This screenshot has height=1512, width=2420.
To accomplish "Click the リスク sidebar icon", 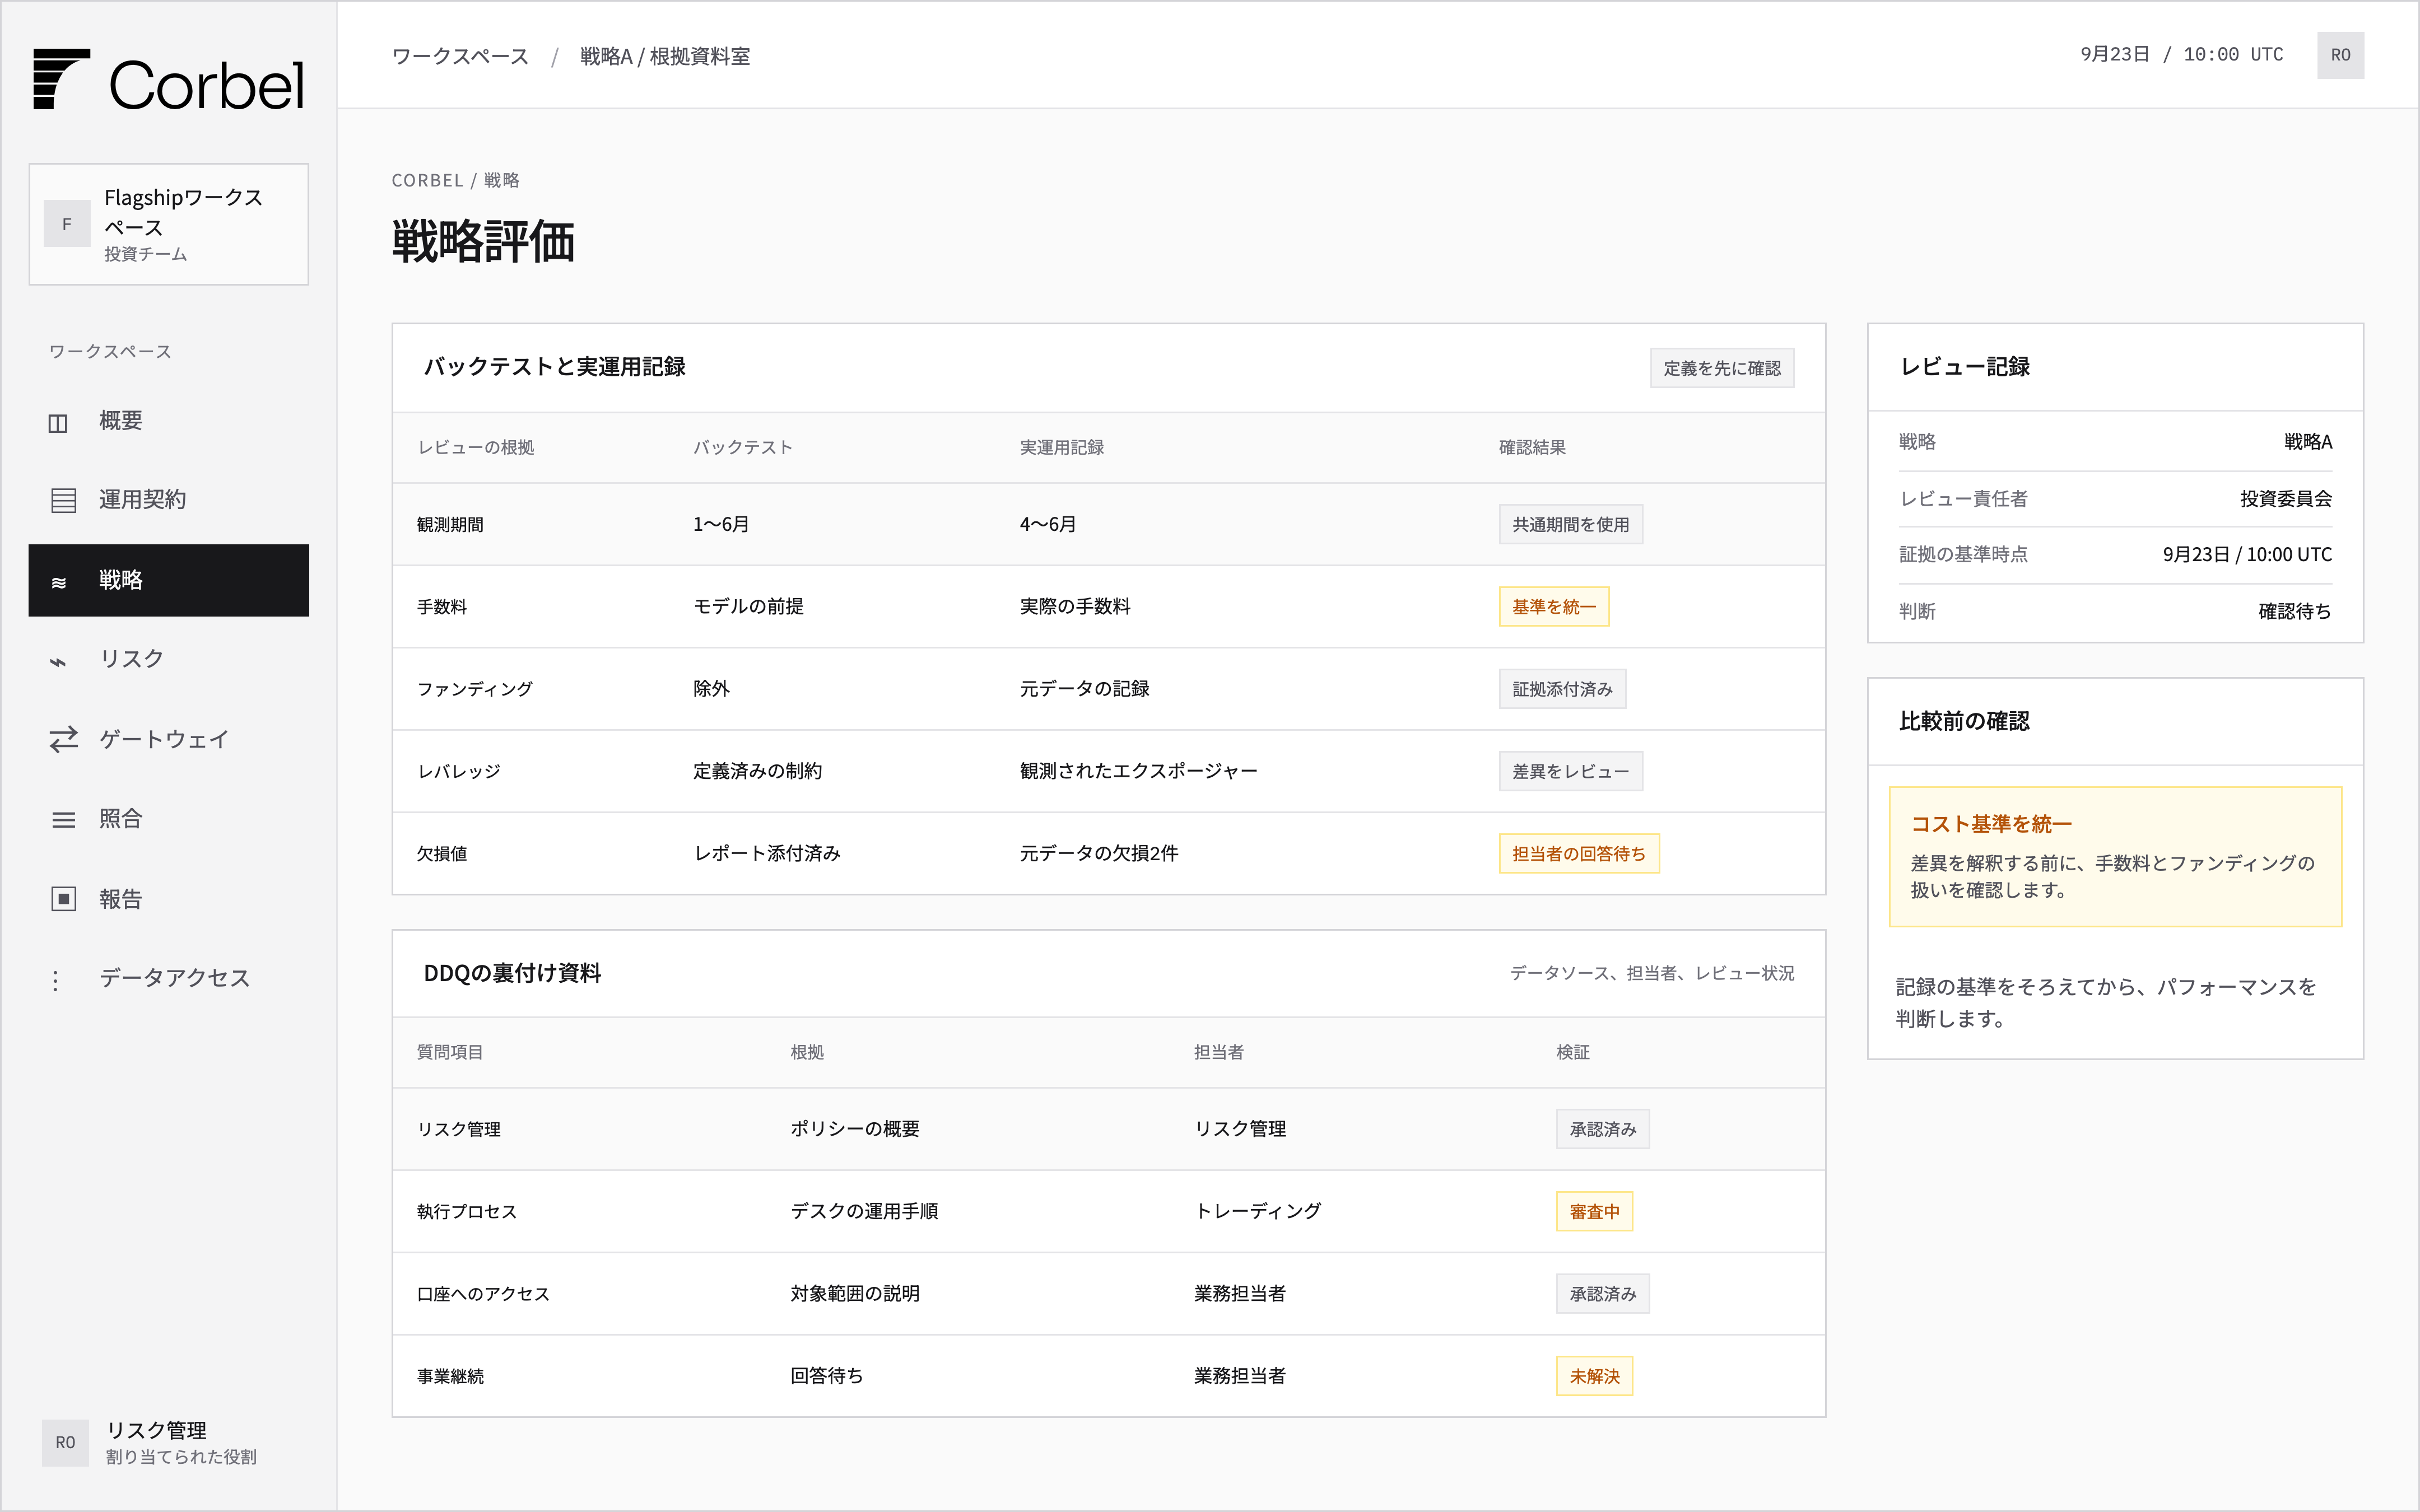I will (58, 661).
